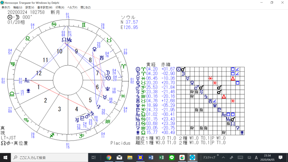Click the green Virgo sign on the ring

13,64
